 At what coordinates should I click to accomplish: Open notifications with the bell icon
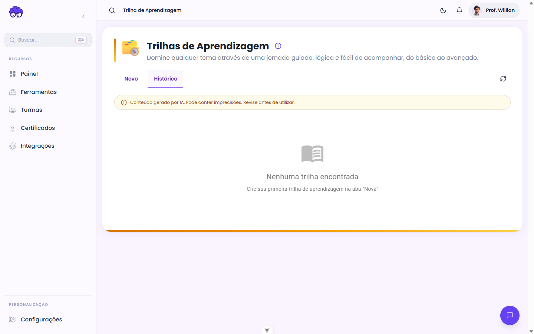coord(459,10)
